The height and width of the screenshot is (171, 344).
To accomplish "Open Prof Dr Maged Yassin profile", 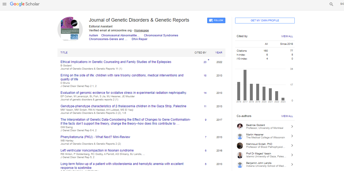I will pos(259,154).
